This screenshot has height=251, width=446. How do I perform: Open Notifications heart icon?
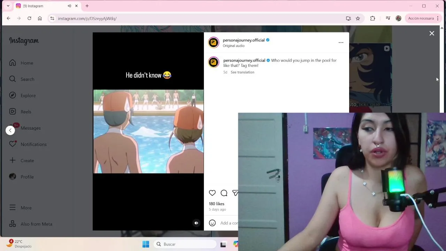(13, 144)
